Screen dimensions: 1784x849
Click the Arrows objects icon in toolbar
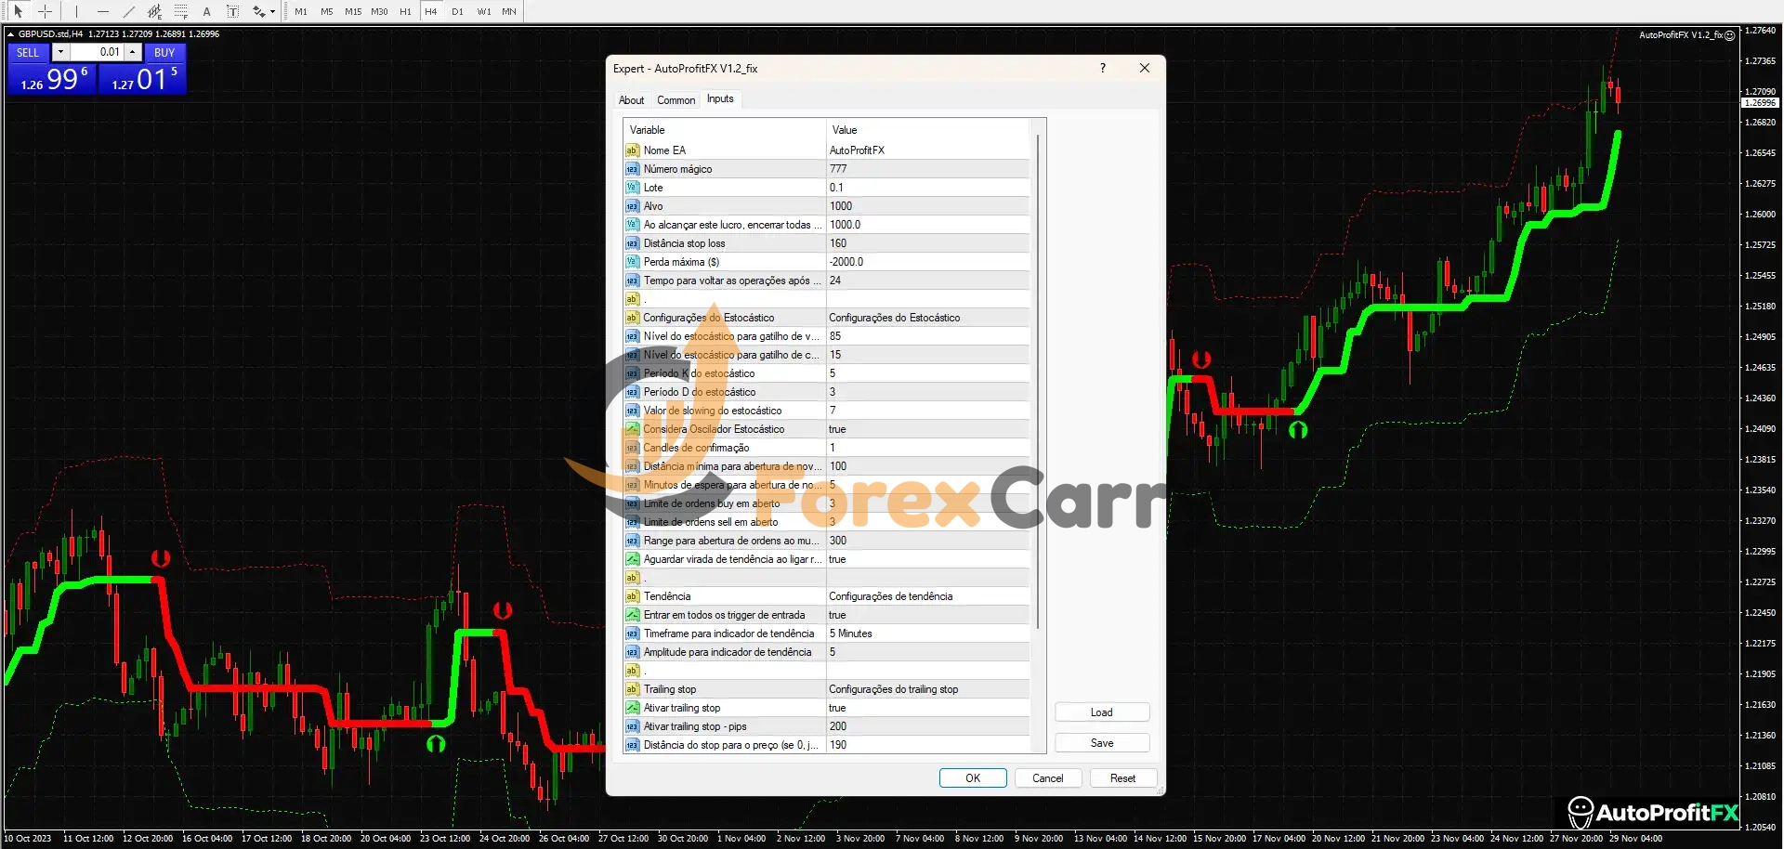[258, 11]
